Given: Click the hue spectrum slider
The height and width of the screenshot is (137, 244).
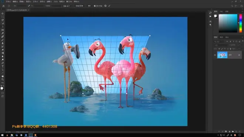Looking at the screenshot, I should tap(241, 23).
